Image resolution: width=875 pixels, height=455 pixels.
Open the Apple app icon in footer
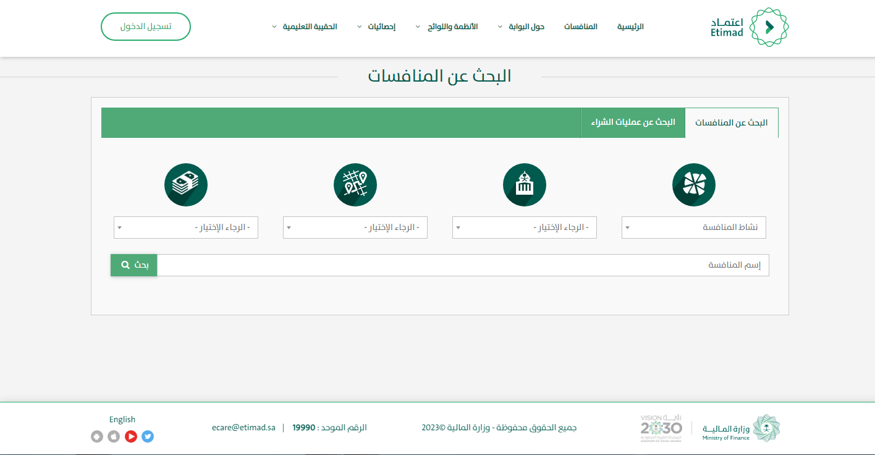(114, 436)
